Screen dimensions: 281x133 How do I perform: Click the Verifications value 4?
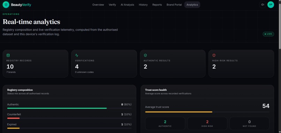77,67
